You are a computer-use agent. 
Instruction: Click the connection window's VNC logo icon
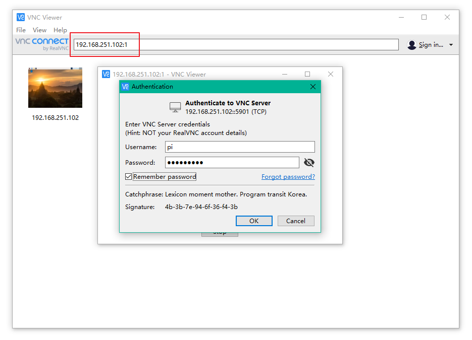point(106,74)
